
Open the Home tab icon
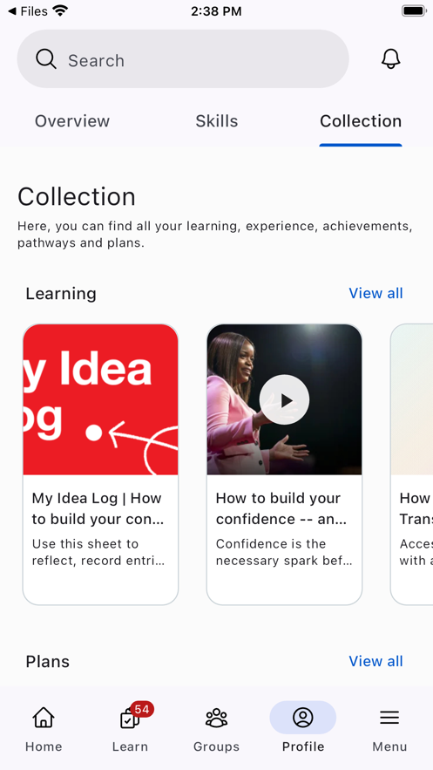44,718
